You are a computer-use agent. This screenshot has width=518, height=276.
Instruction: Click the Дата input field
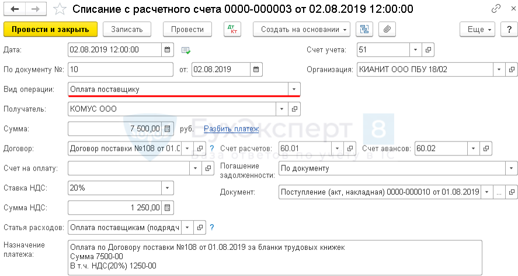tap(114, 49)
